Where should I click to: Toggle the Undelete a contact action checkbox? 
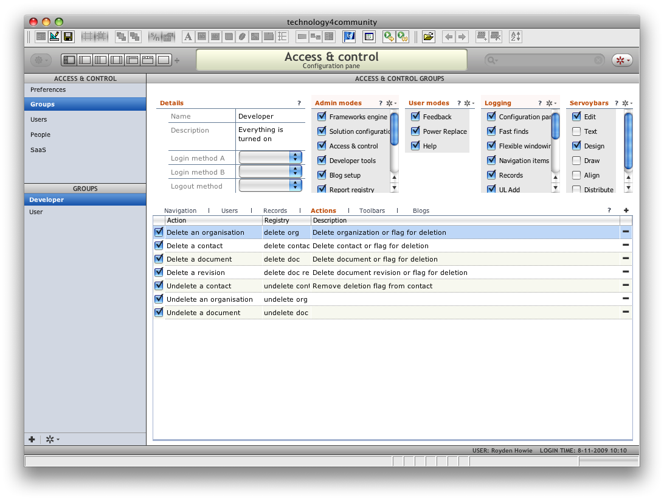click(159, 285)
